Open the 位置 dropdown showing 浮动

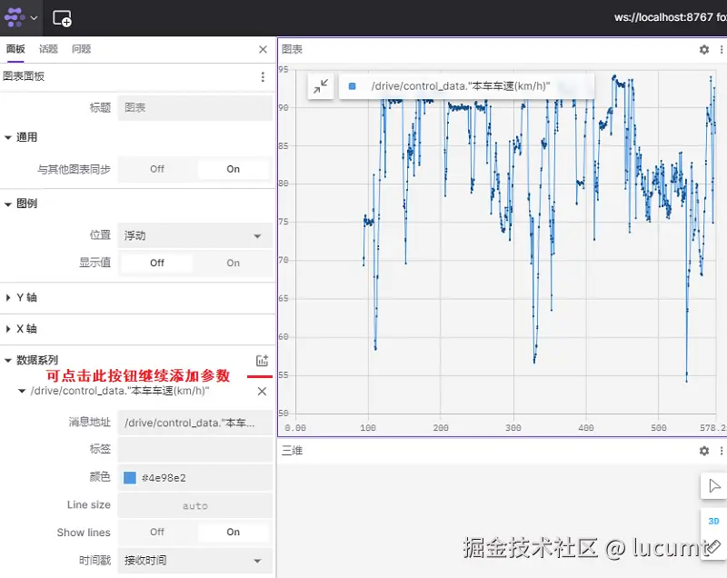194,234
